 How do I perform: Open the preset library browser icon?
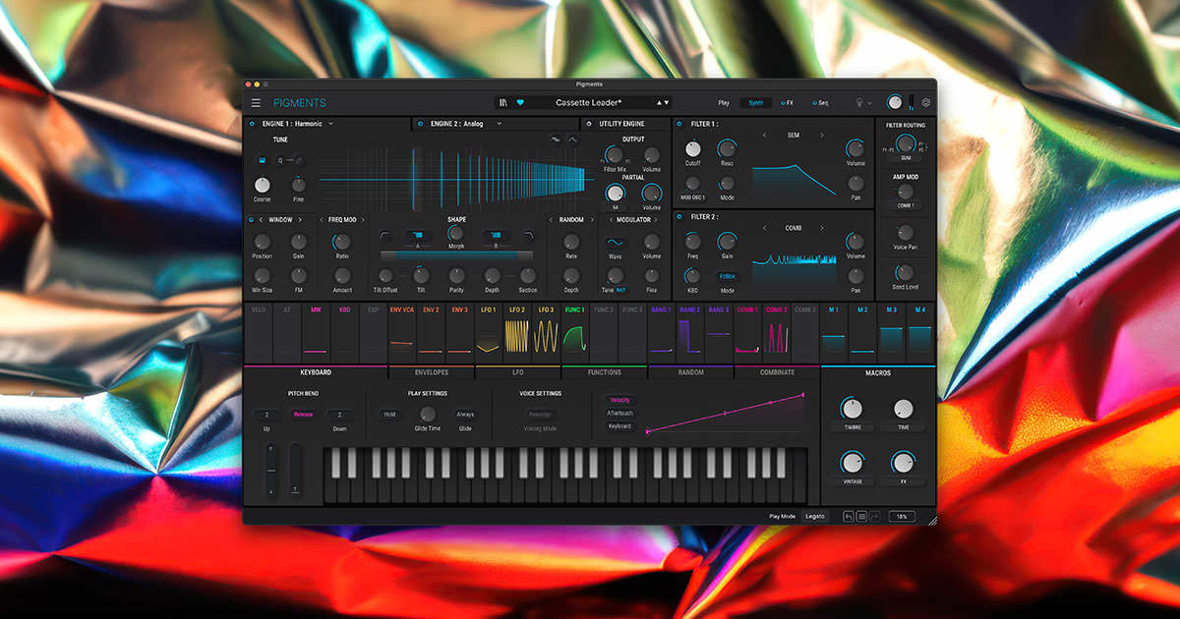coord(503,102)
